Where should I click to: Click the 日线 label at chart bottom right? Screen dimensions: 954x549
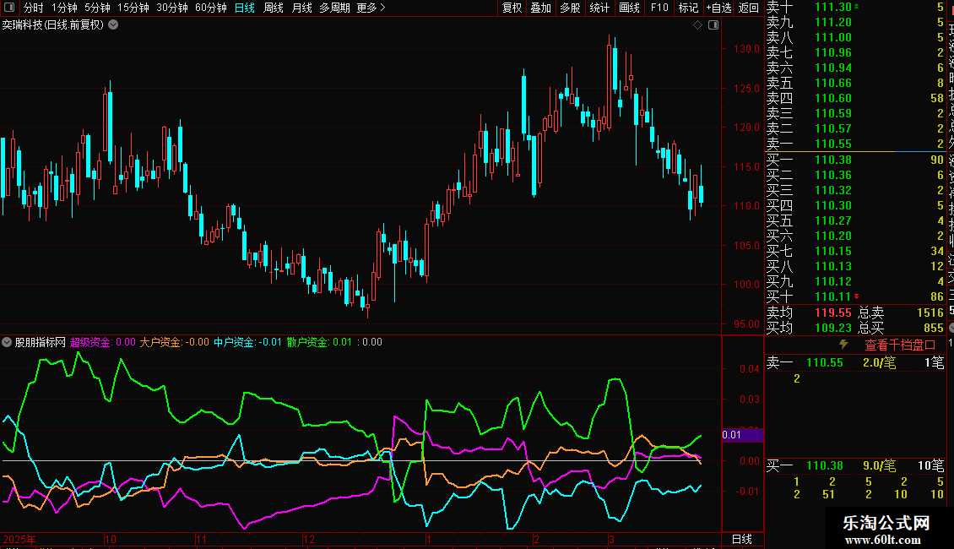click(740, 539)
